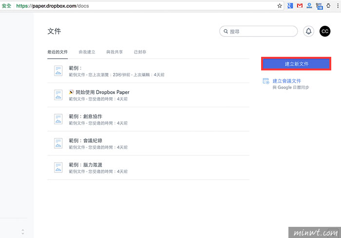Viewport: 341px width, 238px height.
Task: Click the puzzle-piece extension icon
Action: (328, 6)
